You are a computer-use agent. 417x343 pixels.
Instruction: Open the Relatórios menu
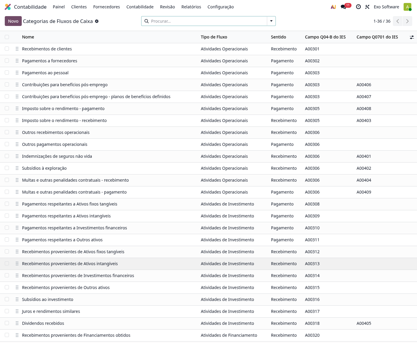click(x=191, y=7)
